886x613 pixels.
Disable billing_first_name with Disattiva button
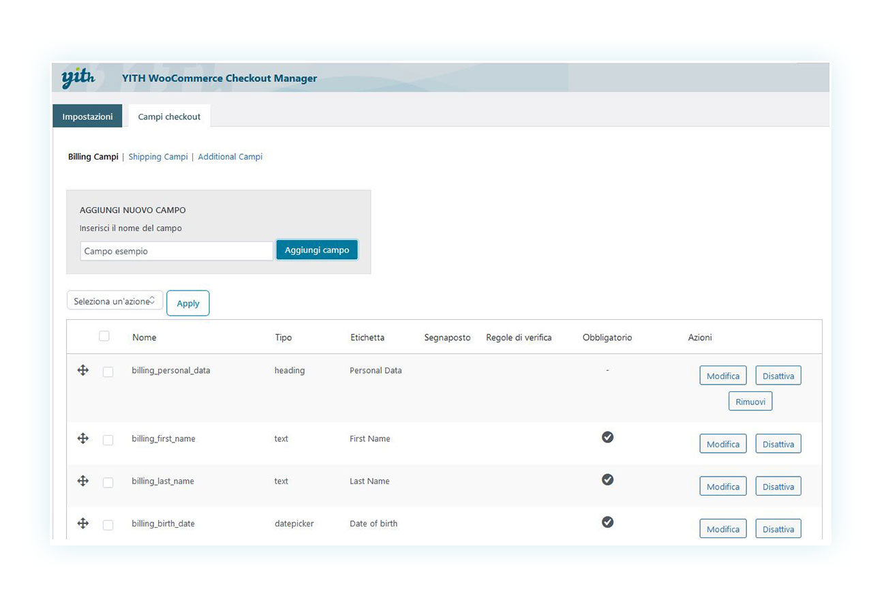(778, 444)
